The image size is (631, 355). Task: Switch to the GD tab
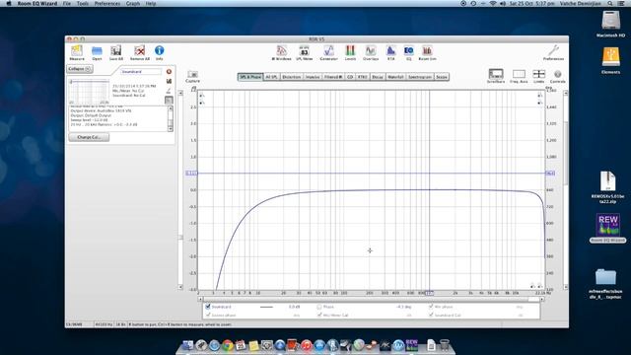[x=350, y=77]
